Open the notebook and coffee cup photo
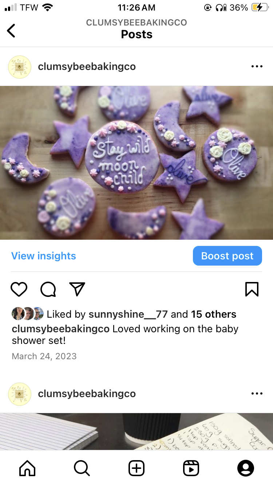The width and height of the screenshot is (273, 486). point(136,431)
